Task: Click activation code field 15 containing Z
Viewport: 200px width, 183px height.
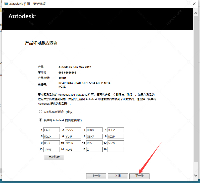Action: tap(94, 149)
